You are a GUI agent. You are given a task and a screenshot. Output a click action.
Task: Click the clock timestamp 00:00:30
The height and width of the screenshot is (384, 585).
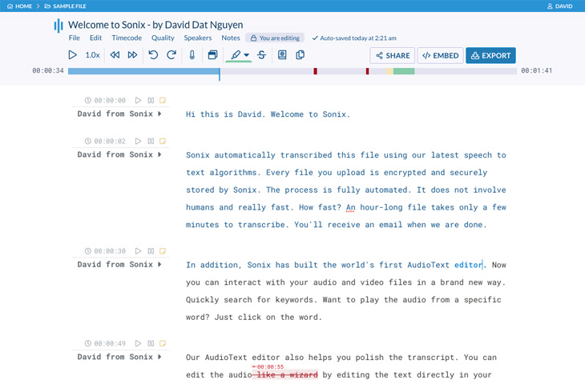(105, 251)
